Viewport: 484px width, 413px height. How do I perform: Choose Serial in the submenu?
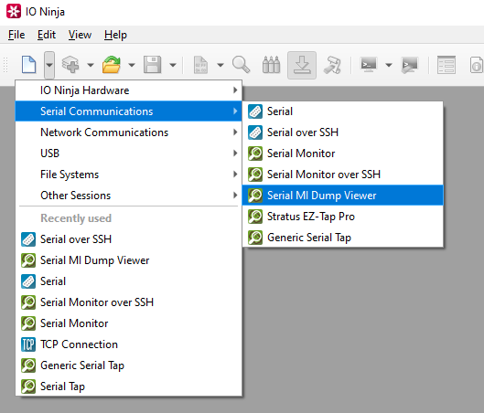pyautogui.click(x=343, y=111)
